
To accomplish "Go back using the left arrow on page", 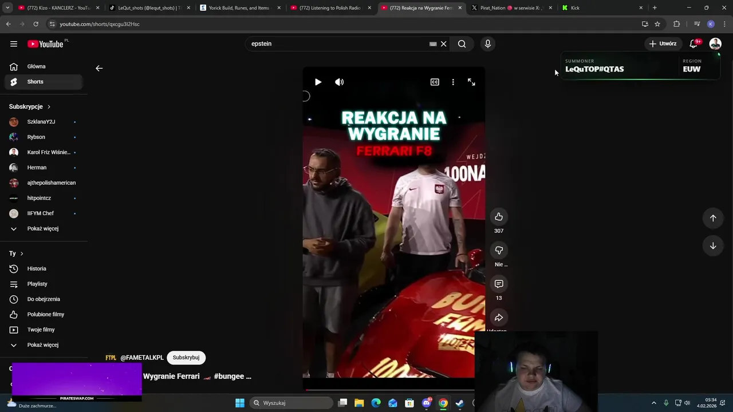I will click(99, 68).
